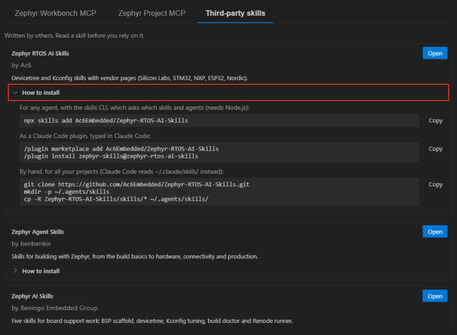Screen dimensions: 457x335
Task: Click the by beriberikix author text
Action: pyautogui.click(x=31, y=244)
